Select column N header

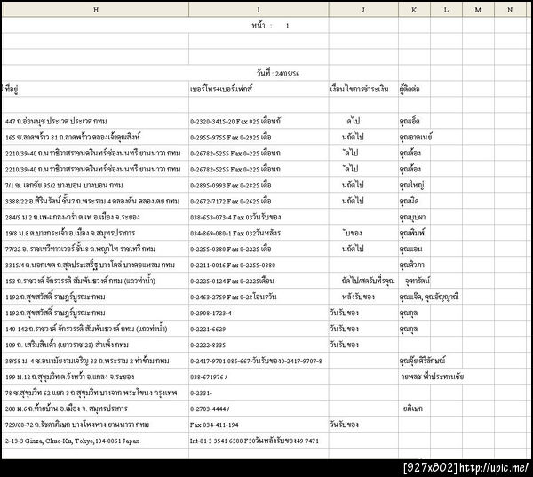pos(511,10)
